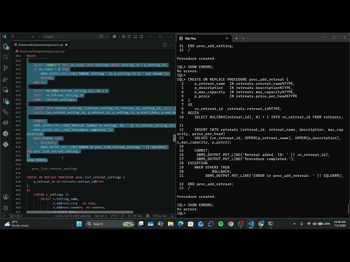Open the Search view in VS Code
350x262 pixels.
coord(5,57)
